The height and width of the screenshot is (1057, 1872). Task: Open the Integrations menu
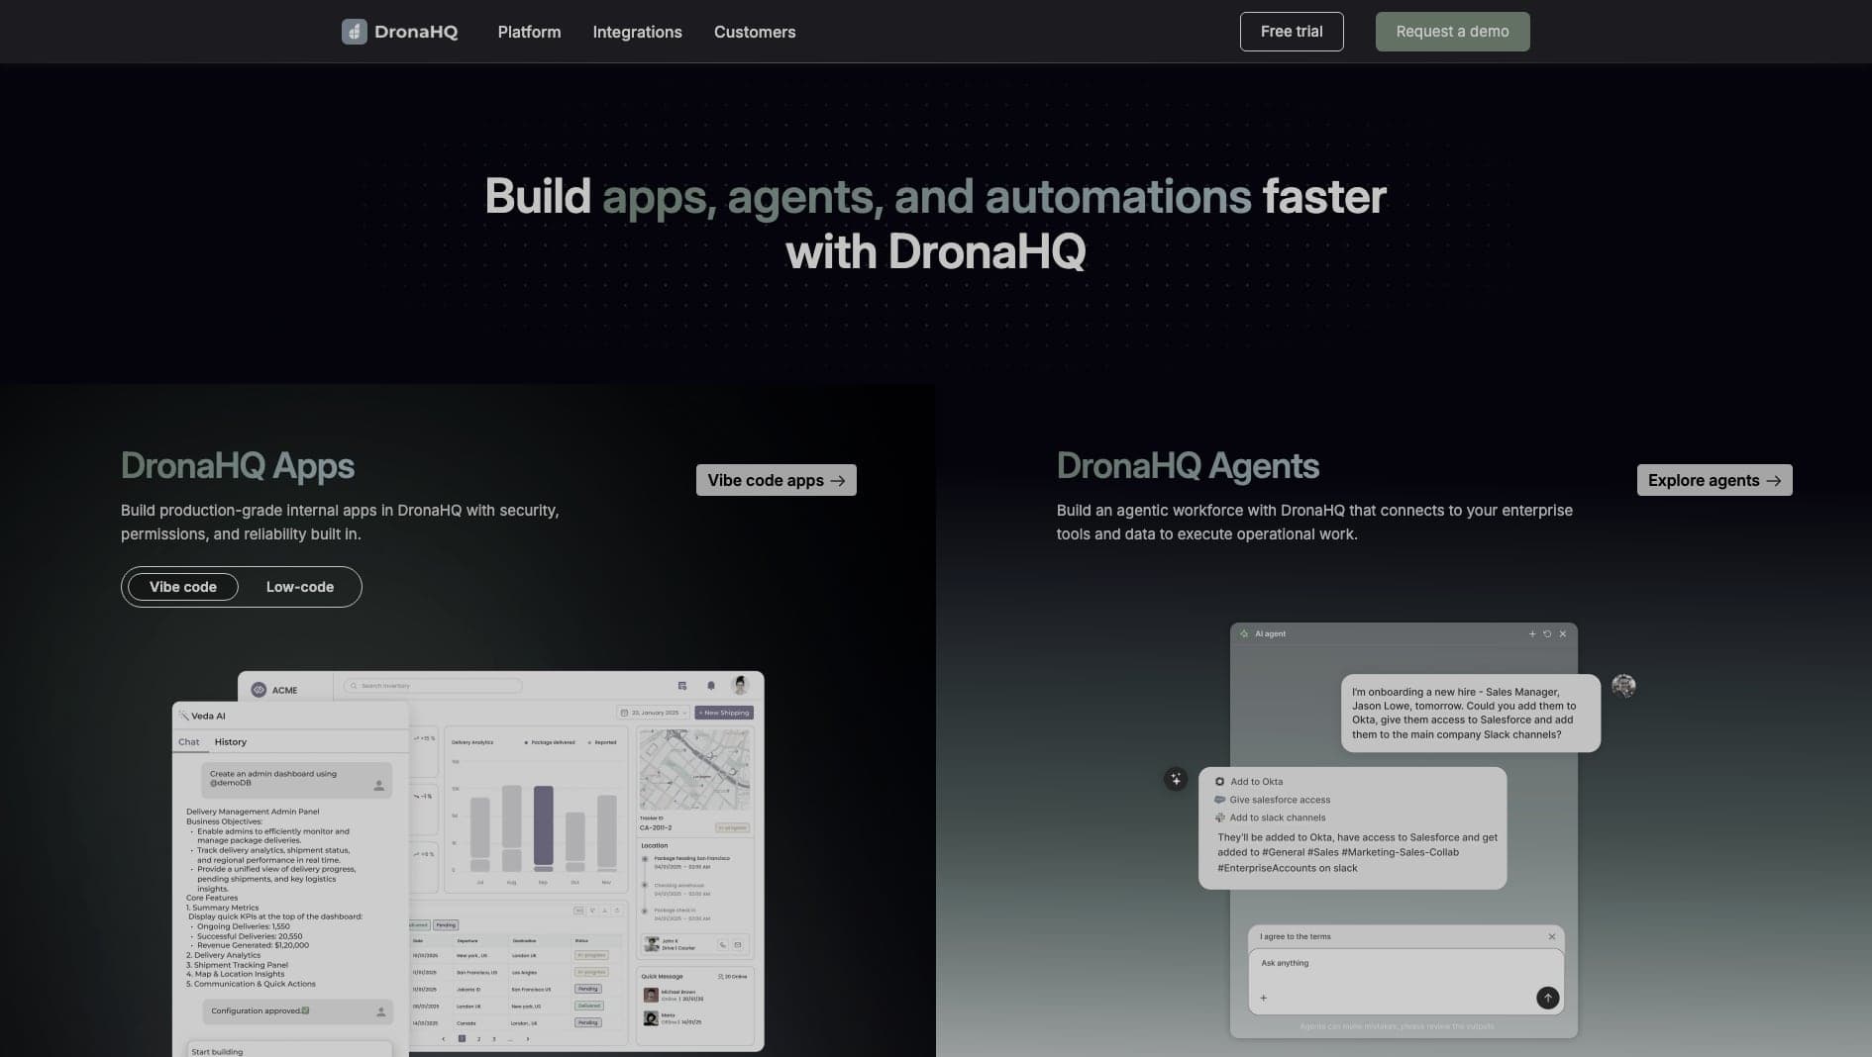point(637,32)
